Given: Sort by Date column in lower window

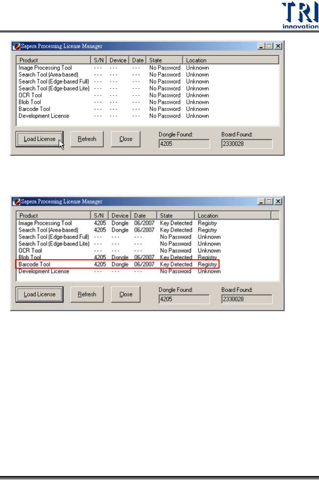Looking at the screenshot, I should point(144,216).
